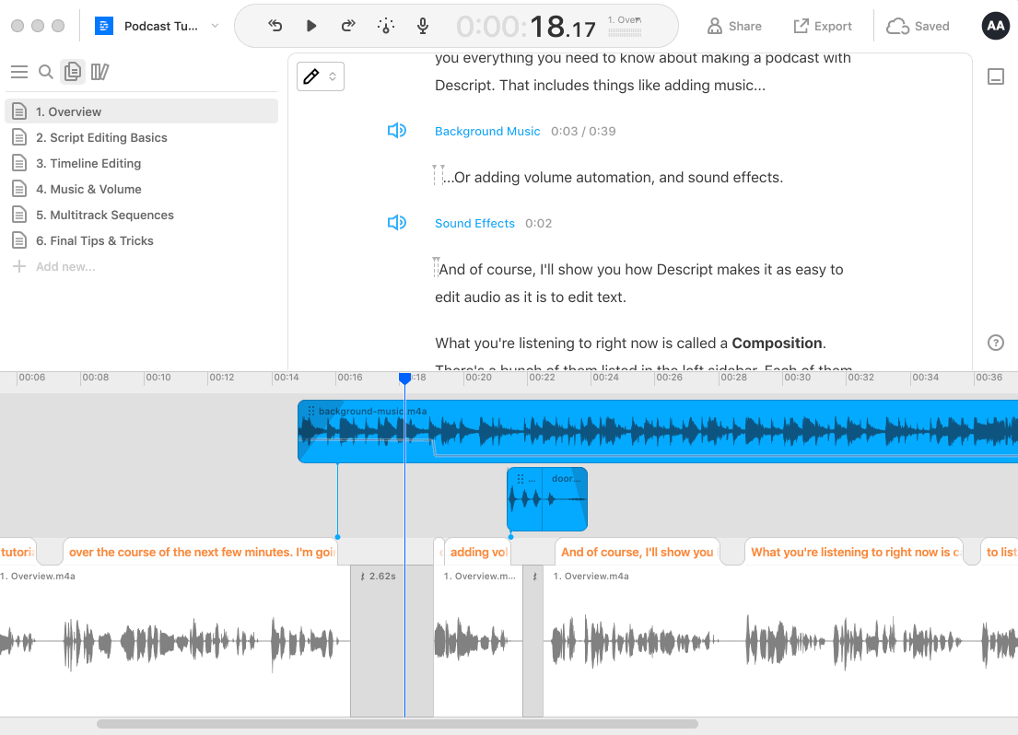Image resolution: width=1018 pixels, height=735 pixels.
Task: Play the composition
Action: pyautogui.click(x=311, y=26)
